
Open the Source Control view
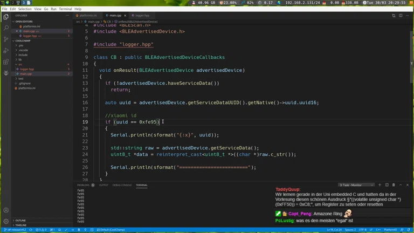click(x=6, y=39)
